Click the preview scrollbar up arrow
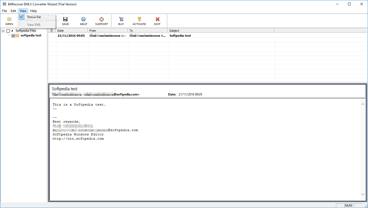The width and height of the screenshot is (368, 208). (x=363, y=104)
